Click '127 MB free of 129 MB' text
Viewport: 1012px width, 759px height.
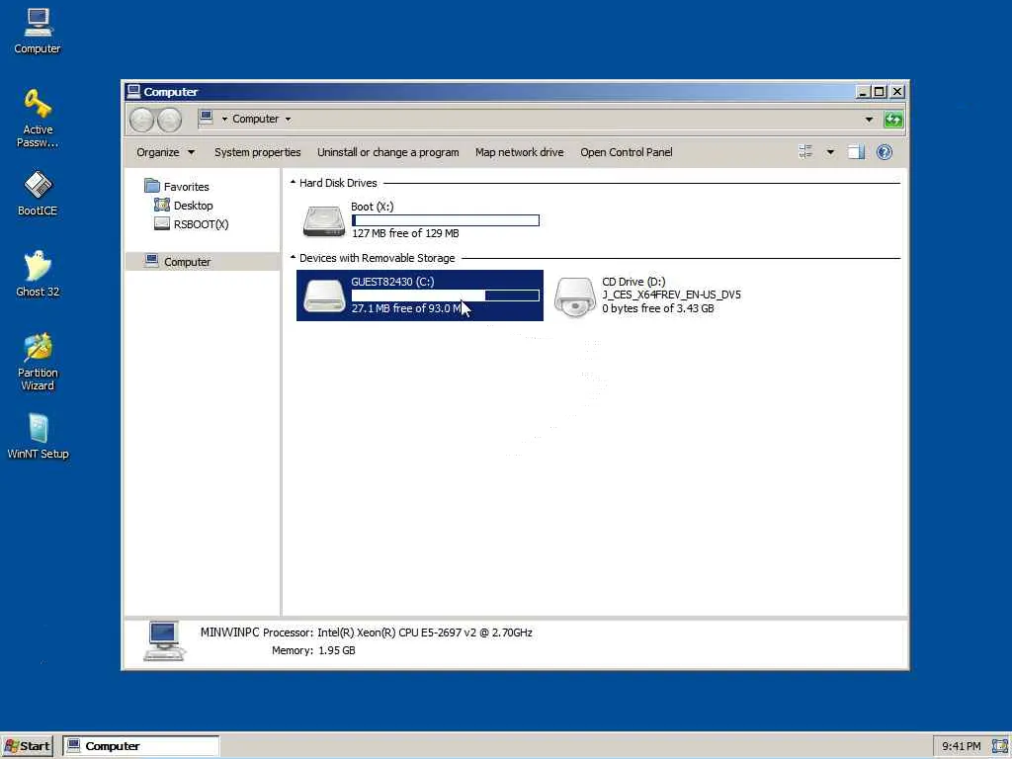405,233
